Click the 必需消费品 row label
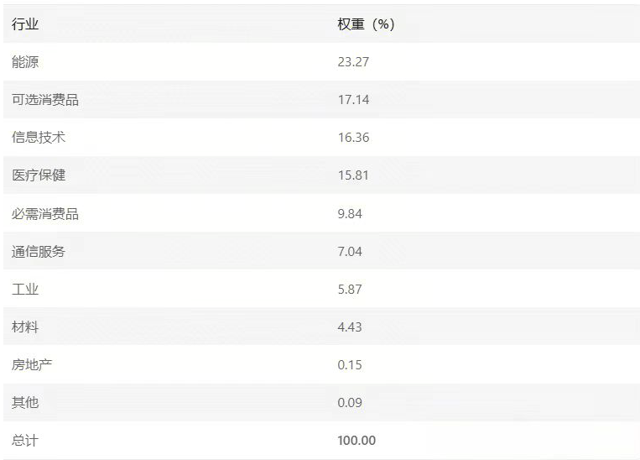Image resolution: width=640 pixels, height=460 pixels. (45, 214)
